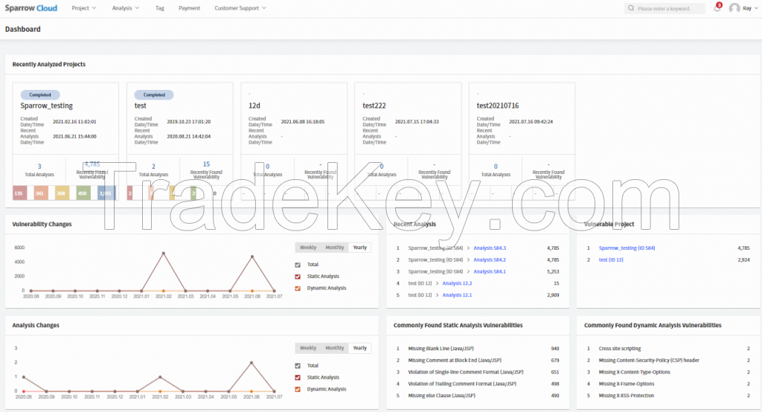The image size is (762, 412).
Task: Open test (ID 12) vulnerable project link
Action: tap(611, 260)
